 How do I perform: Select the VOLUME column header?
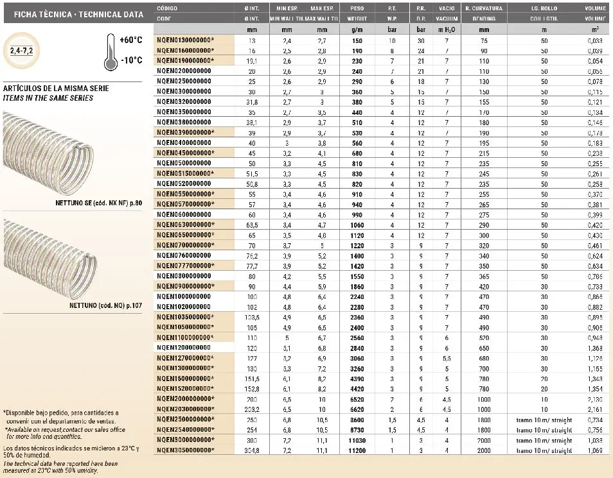point(595,8)
